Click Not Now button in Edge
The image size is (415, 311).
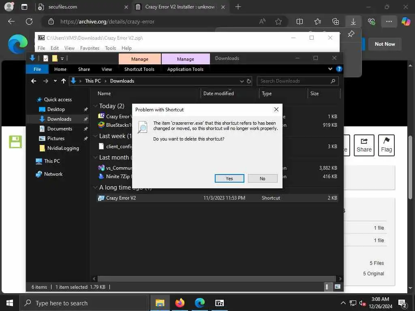[x=385, y=44]
